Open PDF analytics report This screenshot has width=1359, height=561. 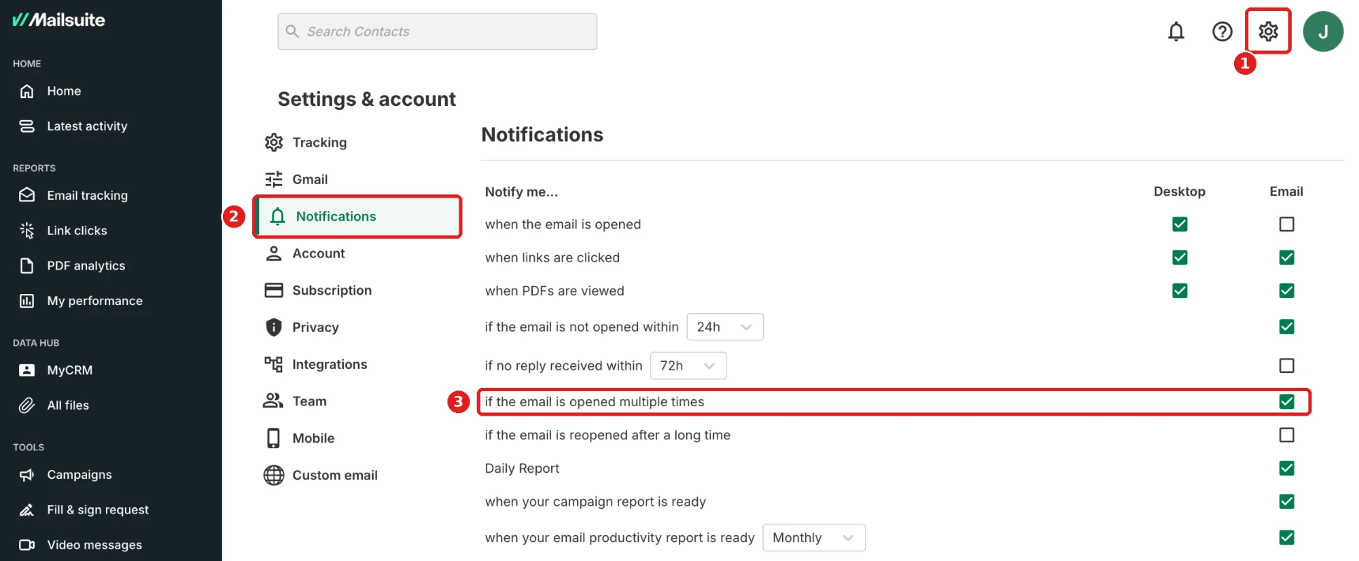[x=86, y=266]
